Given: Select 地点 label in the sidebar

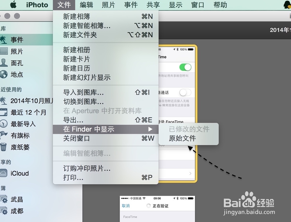Looking at the screenshot, I should 17,74.
